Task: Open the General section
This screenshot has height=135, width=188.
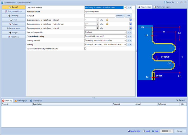Action: tap(13, 7)
